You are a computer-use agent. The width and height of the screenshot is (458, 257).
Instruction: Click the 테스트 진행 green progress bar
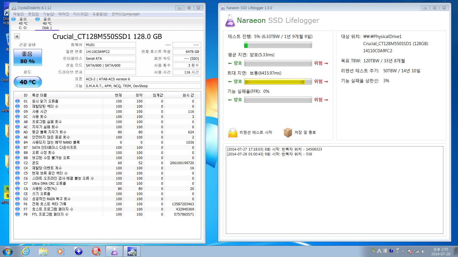(x=278, y=45)
